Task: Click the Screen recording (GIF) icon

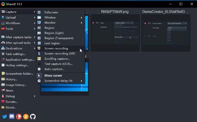Action: pyautogui.click(x=39, y=53)
